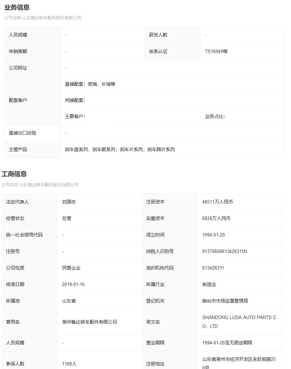Screen dimensions: 291x369
Task: Click the 配套客户 label cell
Action: [x=32, y=101]
